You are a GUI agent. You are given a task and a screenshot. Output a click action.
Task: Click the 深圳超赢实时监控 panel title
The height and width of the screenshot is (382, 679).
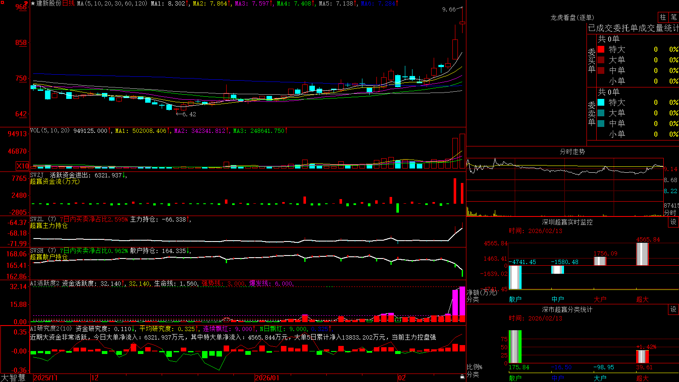click(567, 222)
